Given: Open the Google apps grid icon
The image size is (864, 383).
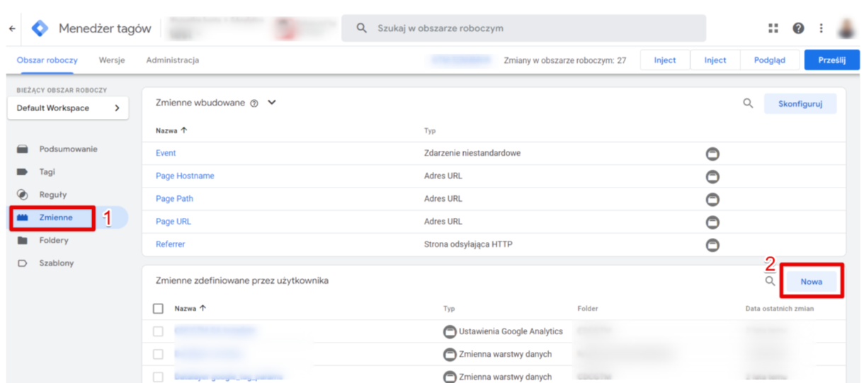Looking at the screenshot, I should [773, 28].
